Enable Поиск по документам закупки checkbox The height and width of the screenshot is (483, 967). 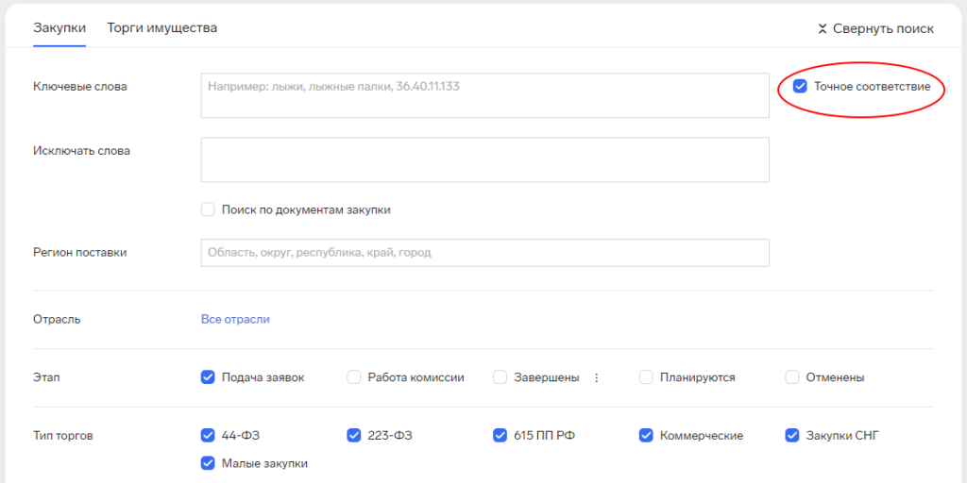pos(209,209)
